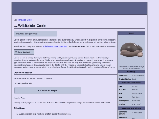Select the Orbital Characteristics header
159x119 pixels.
point(131,83)
